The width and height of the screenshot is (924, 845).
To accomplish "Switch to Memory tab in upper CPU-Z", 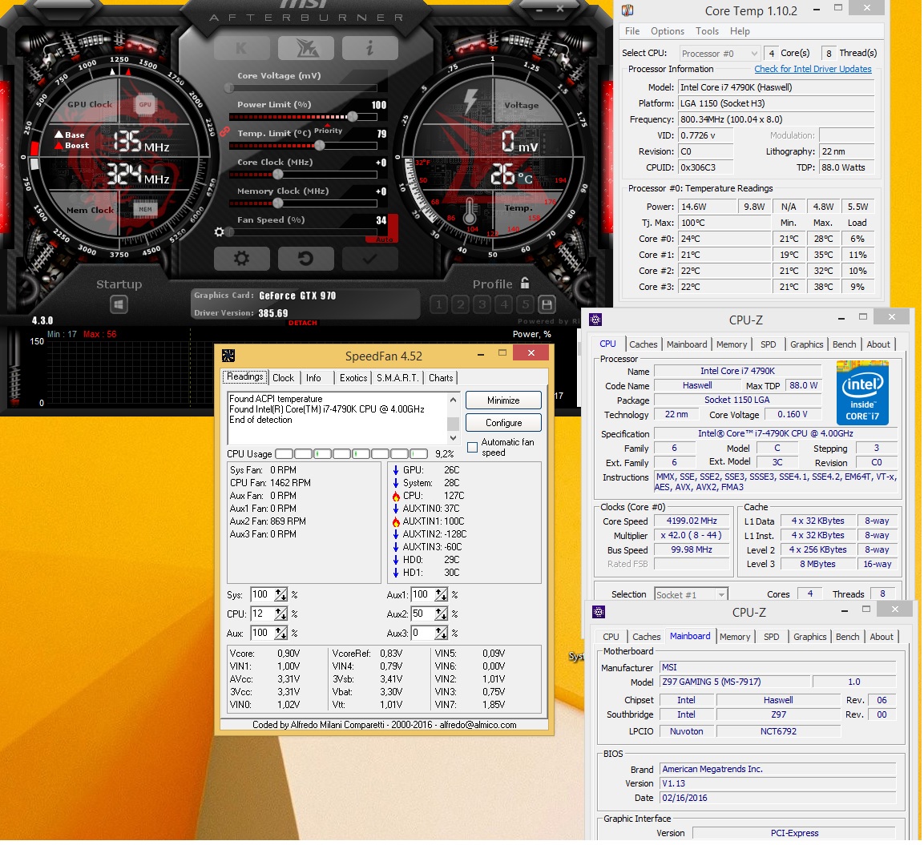I will point(732,344).
